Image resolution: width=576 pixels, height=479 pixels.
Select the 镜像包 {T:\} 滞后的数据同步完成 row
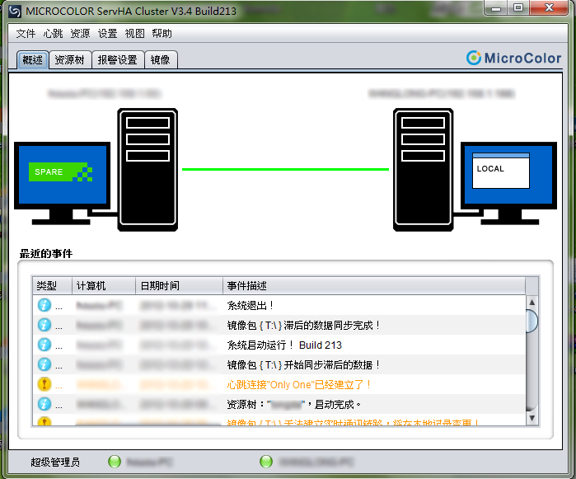(x=279, y=325)
